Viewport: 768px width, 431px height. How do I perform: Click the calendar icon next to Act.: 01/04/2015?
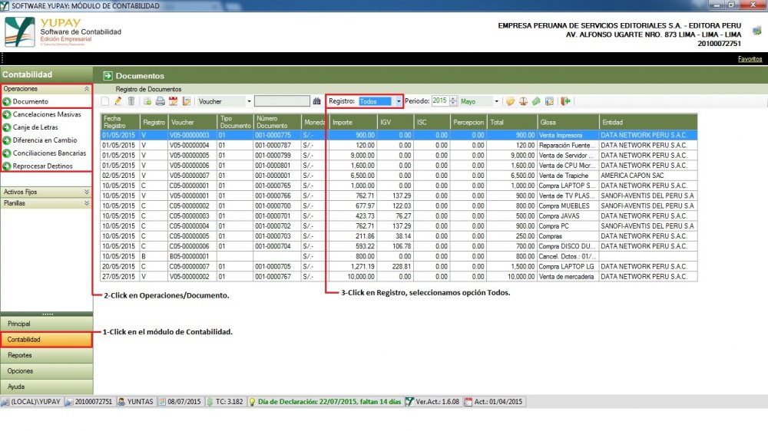468,402
